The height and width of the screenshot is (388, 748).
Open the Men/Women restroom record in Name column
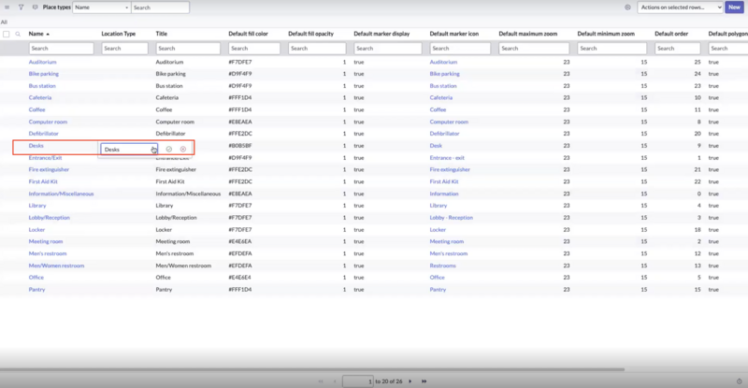coord(56,266)
